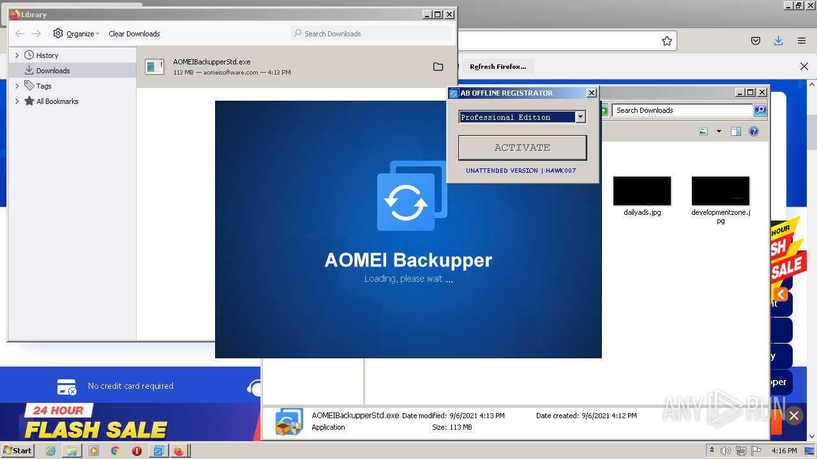
Task: Switch to Firefox taskbar item
Action: coord(179,451)
